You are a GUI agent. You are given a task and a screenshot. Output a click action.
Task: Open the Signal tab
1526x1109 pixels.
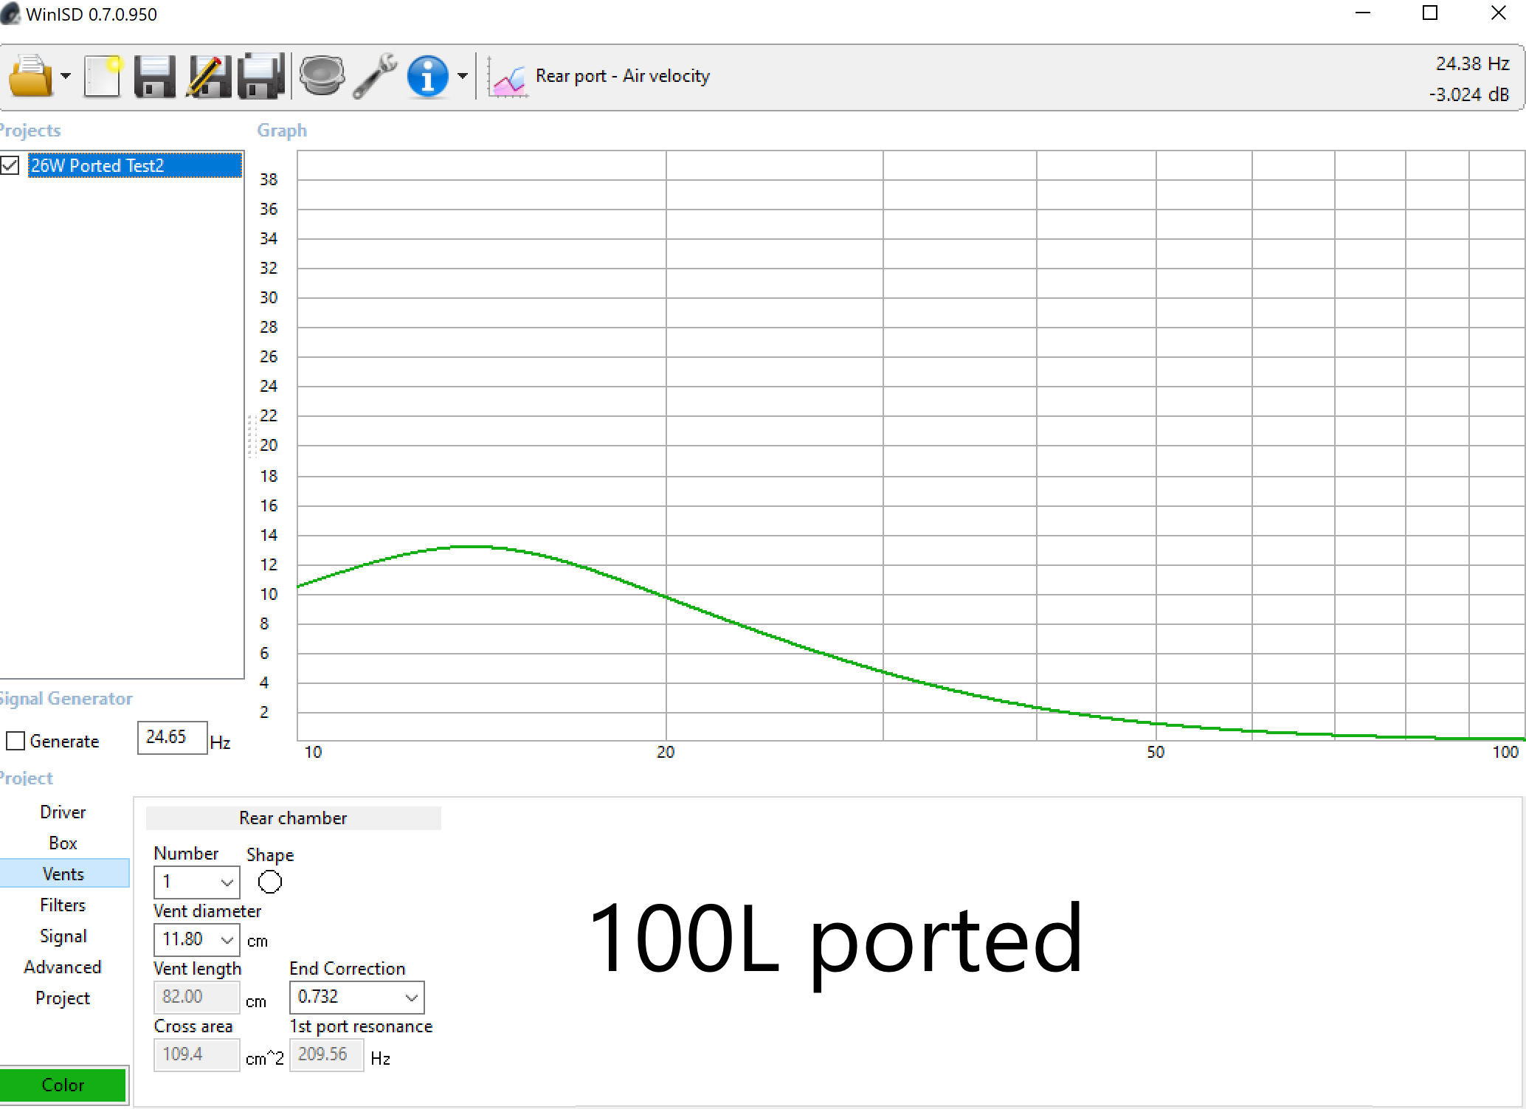click(x=63, y=936)
